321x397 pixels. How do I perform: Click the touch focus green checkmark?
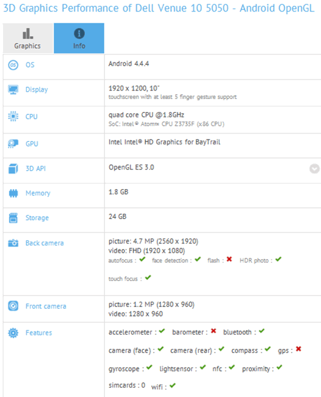tap(148, 278)
